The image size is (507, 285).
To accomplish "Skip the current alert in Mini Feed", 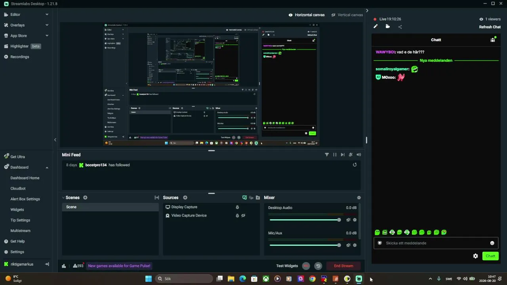I will [343, 155].
